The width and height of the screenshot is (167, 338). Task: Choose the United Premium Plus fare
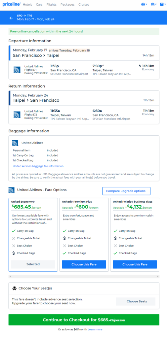tap(84, 264)
